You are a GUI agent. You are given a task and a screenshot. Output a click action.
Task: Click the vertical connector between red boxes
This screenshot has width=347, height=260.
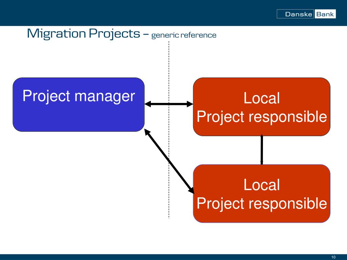tap(262, 149)
